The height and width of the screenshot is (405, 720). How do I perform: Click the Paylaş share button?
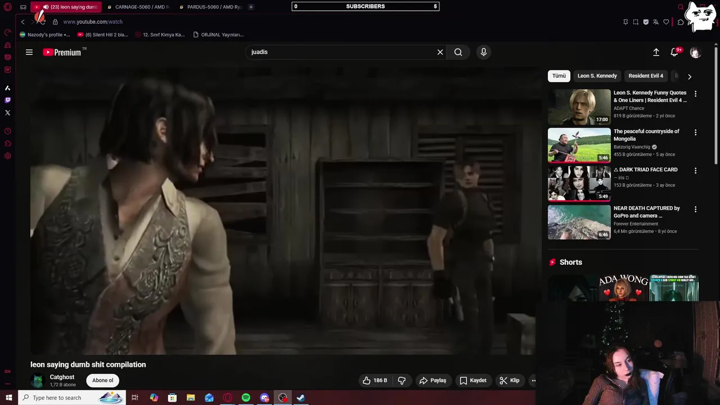pyautogui.click(x=433, y=380)
